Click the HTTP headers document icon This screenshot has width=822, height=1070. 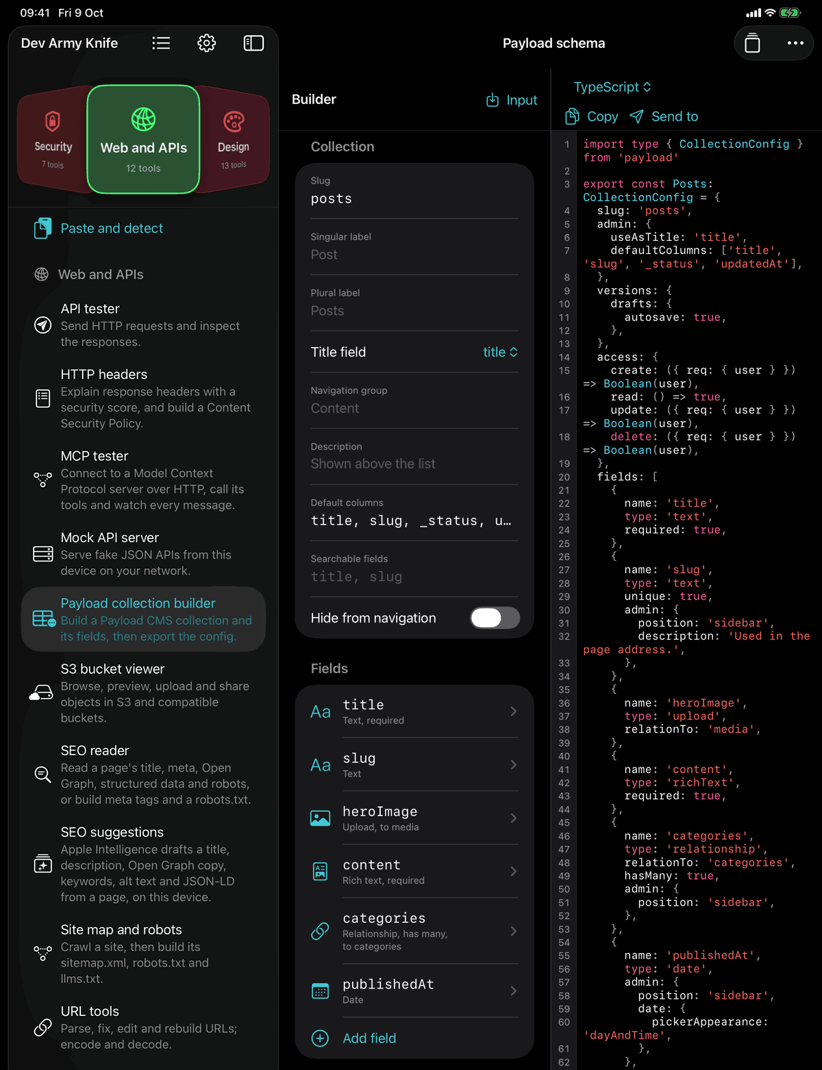pyautogui.click(x=42, y=398)
